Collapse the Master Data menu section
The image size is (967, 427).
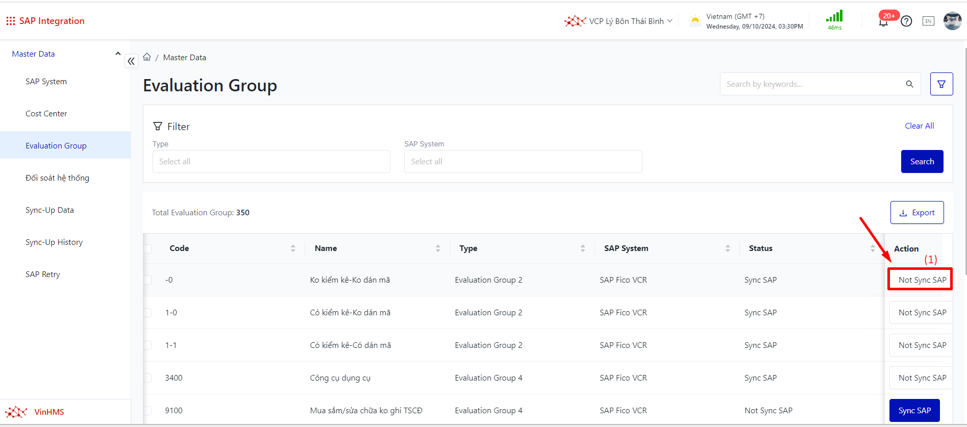tap(118, 54)
